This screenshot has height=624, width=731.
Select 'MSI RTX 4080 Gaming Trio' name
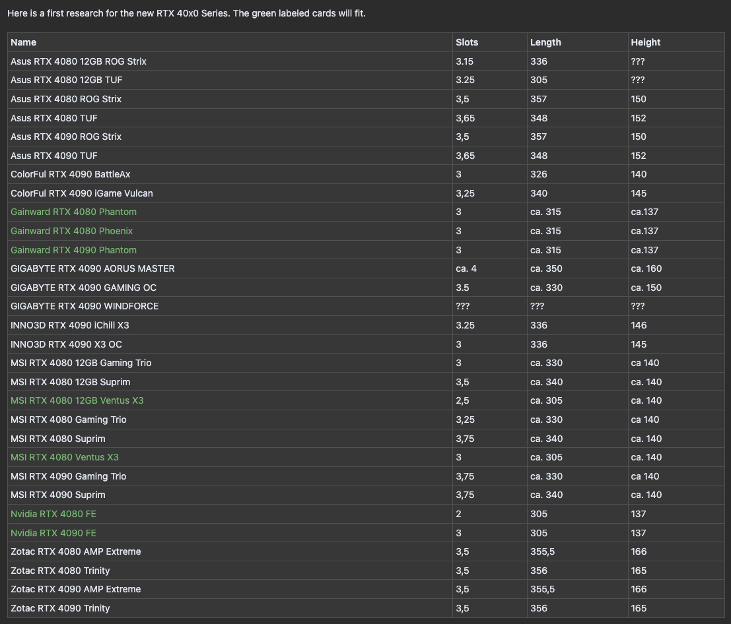point(69,420)
